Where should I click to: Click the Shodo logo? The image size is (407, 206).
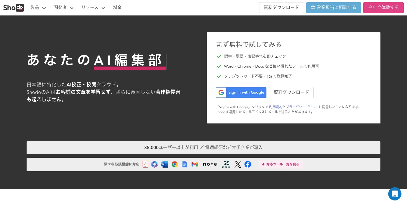point(14,8)
